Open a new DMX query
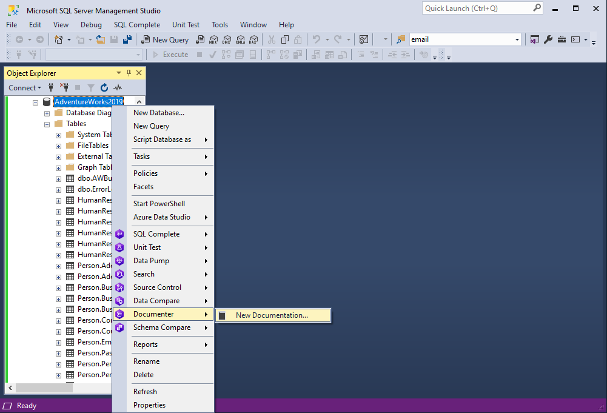The image size is (607, 413). tap(227, 39)
